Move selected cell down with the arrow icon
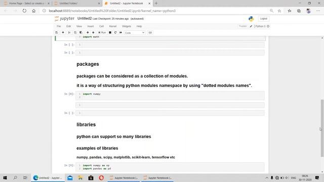This screenshot has height=182, width=324. click(x=93, y=32)
